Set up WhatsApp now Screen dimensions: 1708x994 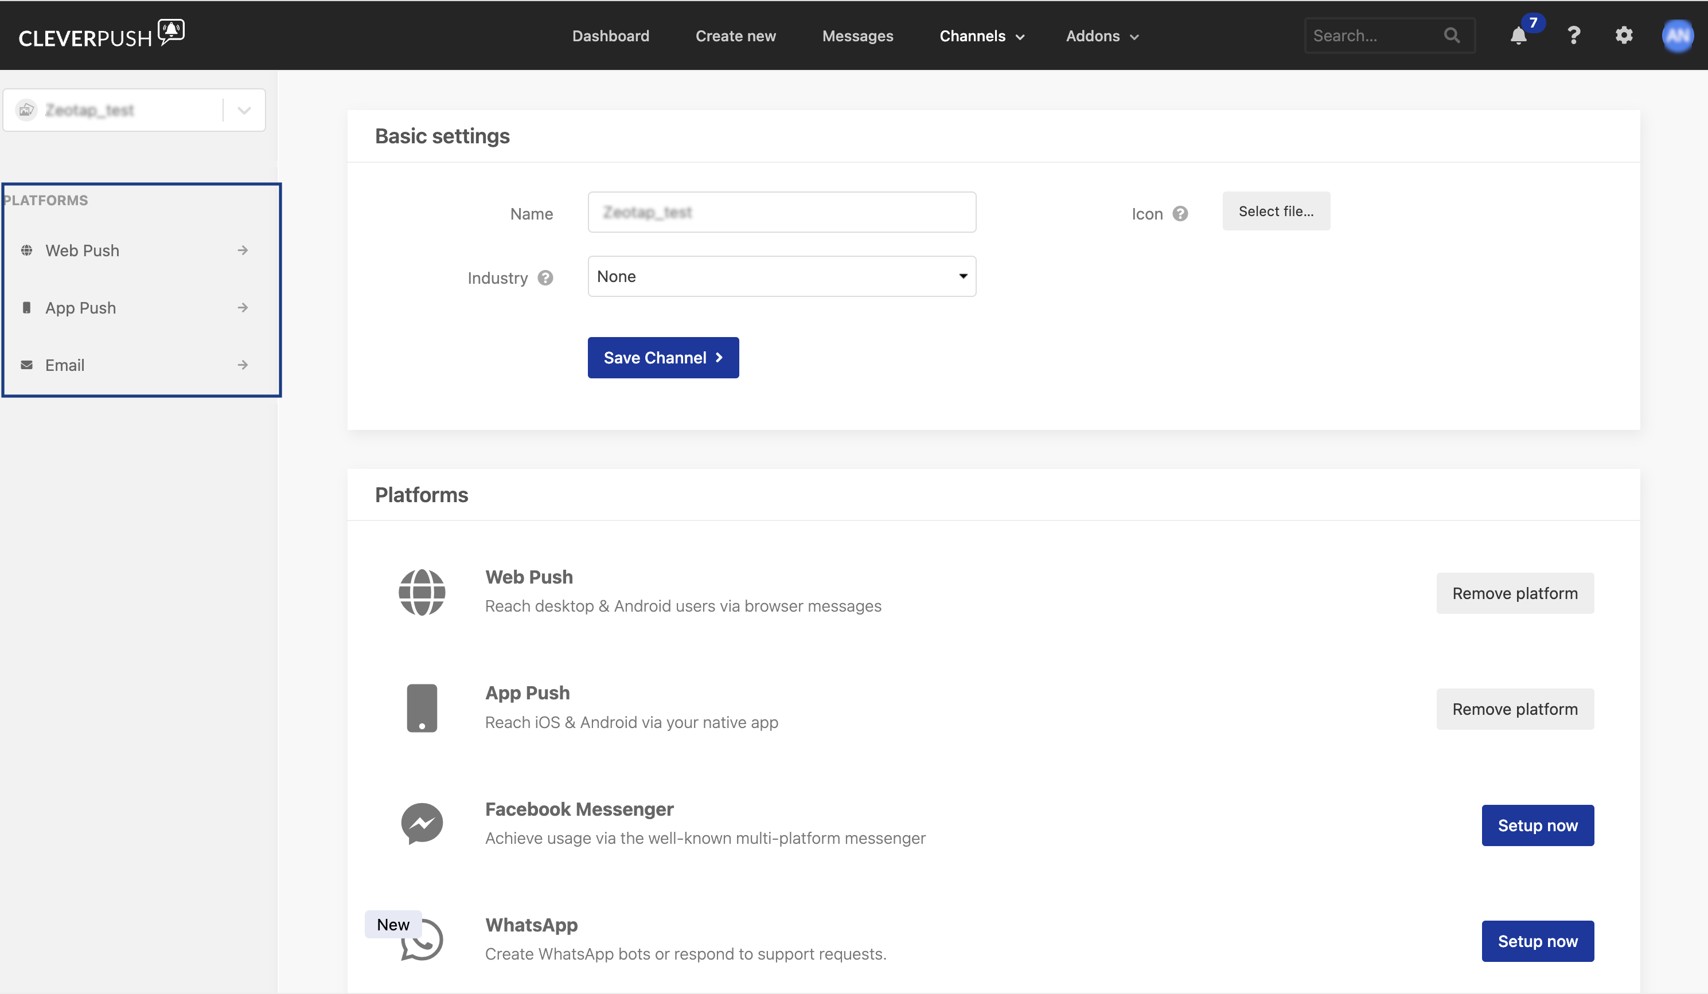click(1537, 941)
